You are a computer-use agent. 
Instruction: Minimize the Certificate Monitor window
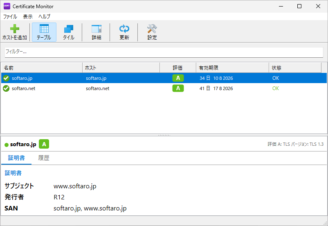pyautogui.click(x=281, y=6)
